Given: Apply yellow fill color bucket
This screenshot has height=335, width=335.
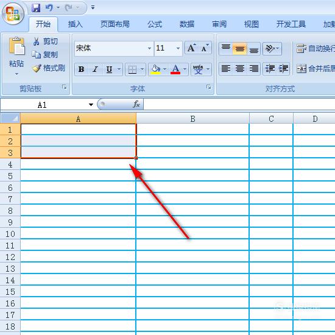Looking at the screenshot, I should [156, 69].
